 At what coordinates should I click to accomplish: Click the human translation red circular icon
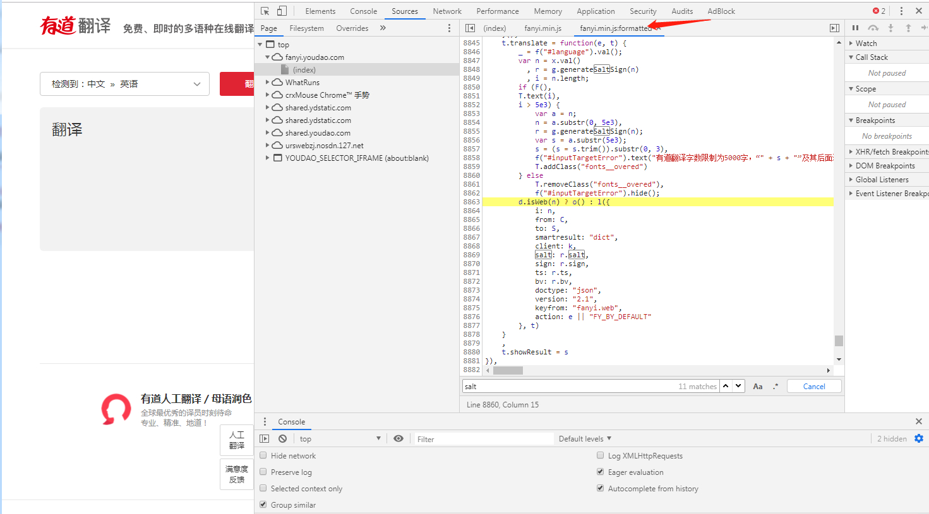pos(116,409)
